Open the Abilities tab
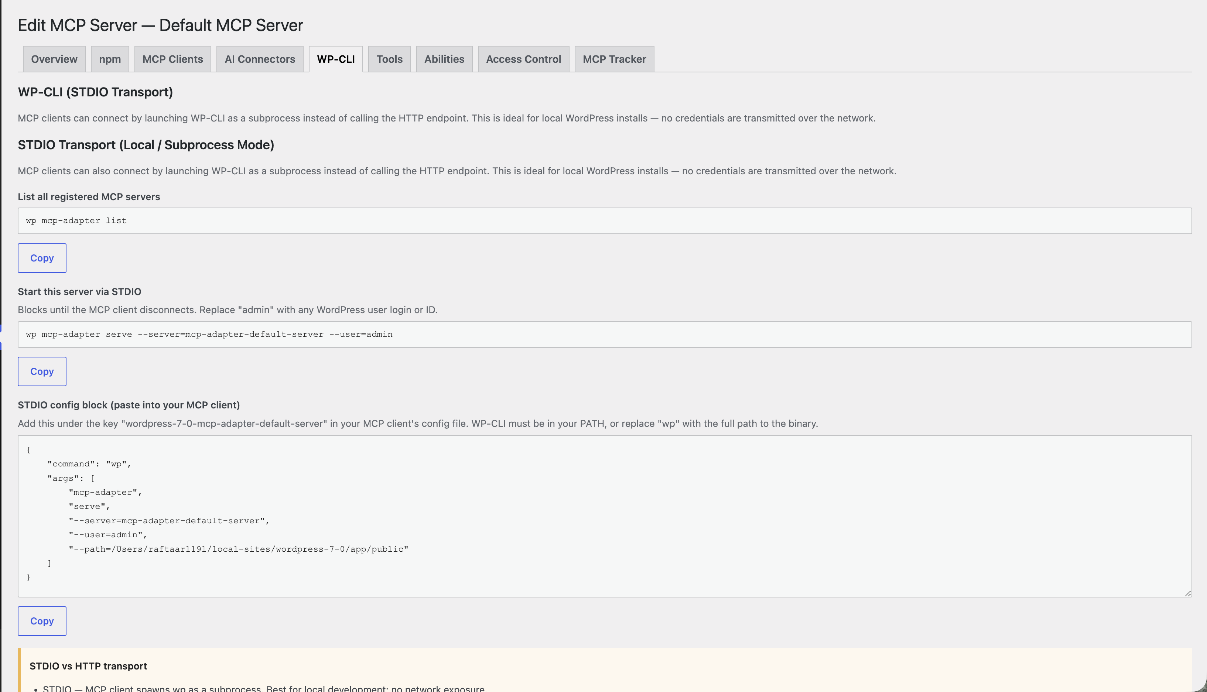This screenshot has width=1207, height=692. pyautogui.click(x=444, y=59)
